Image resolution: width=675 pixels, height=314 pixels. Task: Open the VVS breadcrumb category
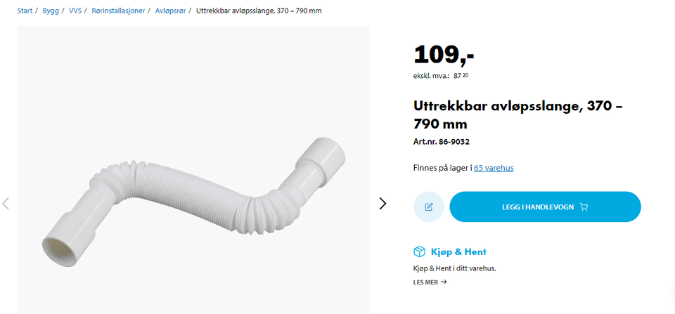click(x=75, y=11)
